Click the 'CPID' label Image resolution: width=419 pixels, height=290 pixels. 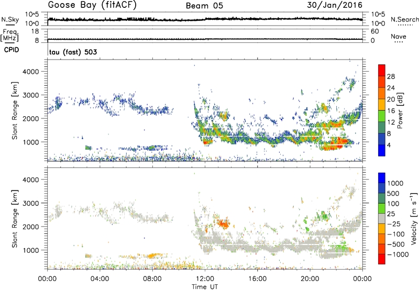coord(12,50)
